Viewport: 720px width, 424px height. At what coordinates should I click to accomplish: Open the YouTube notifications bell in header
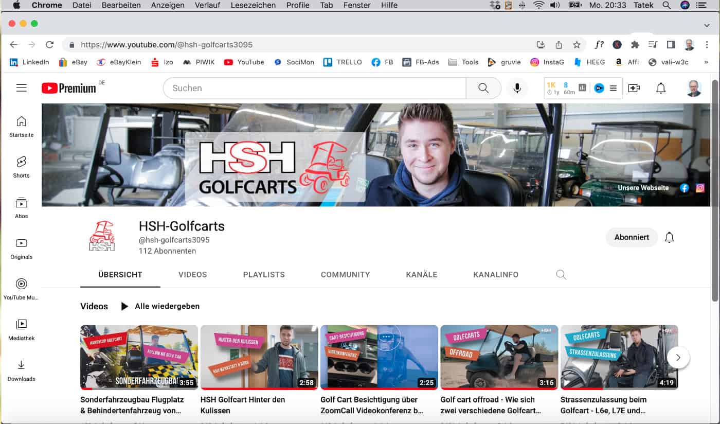tap(661, 88)
